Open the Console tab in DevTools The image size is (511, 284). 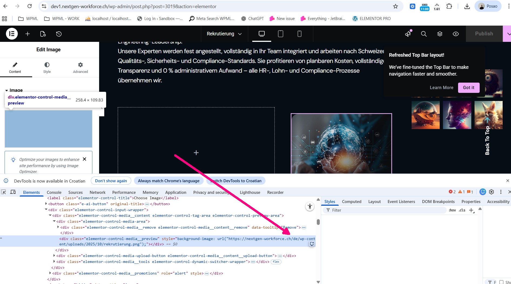tap(54, 192)
